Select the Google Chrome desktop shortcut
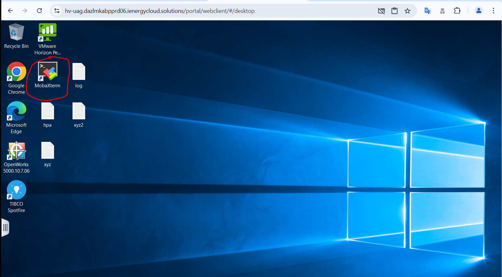 (x=17, y=78)
